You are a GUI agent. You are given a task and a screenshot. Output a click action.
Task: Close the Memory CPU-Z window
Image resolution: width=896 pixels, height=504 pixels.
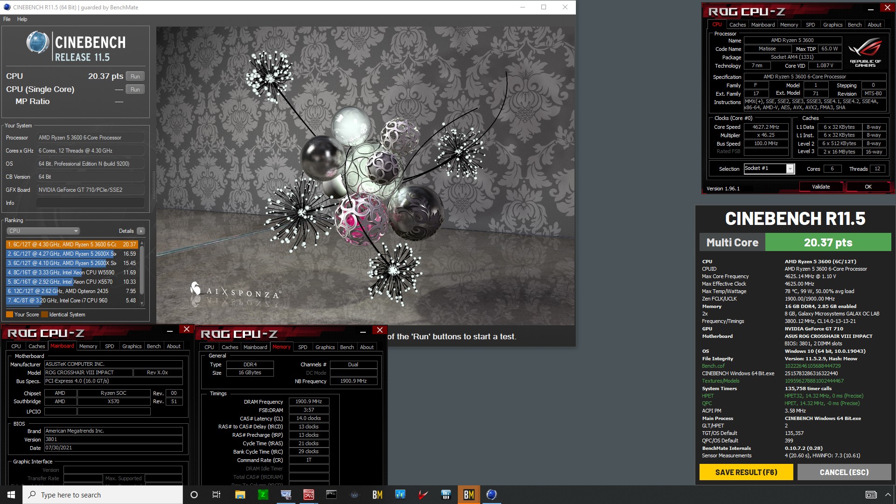point(380,330)
